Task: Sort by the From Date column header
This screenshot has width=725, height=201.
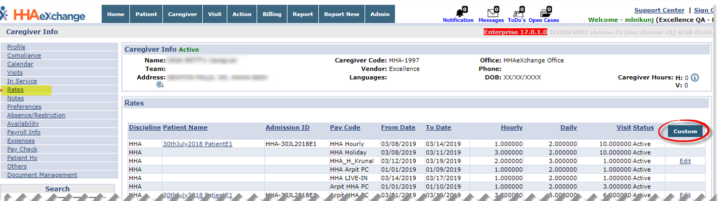Action: coord(398,128)
